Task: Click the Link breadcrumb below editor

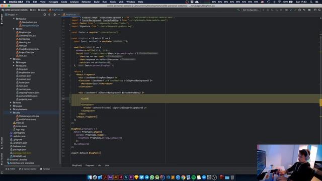Action: tap(107, 165)
